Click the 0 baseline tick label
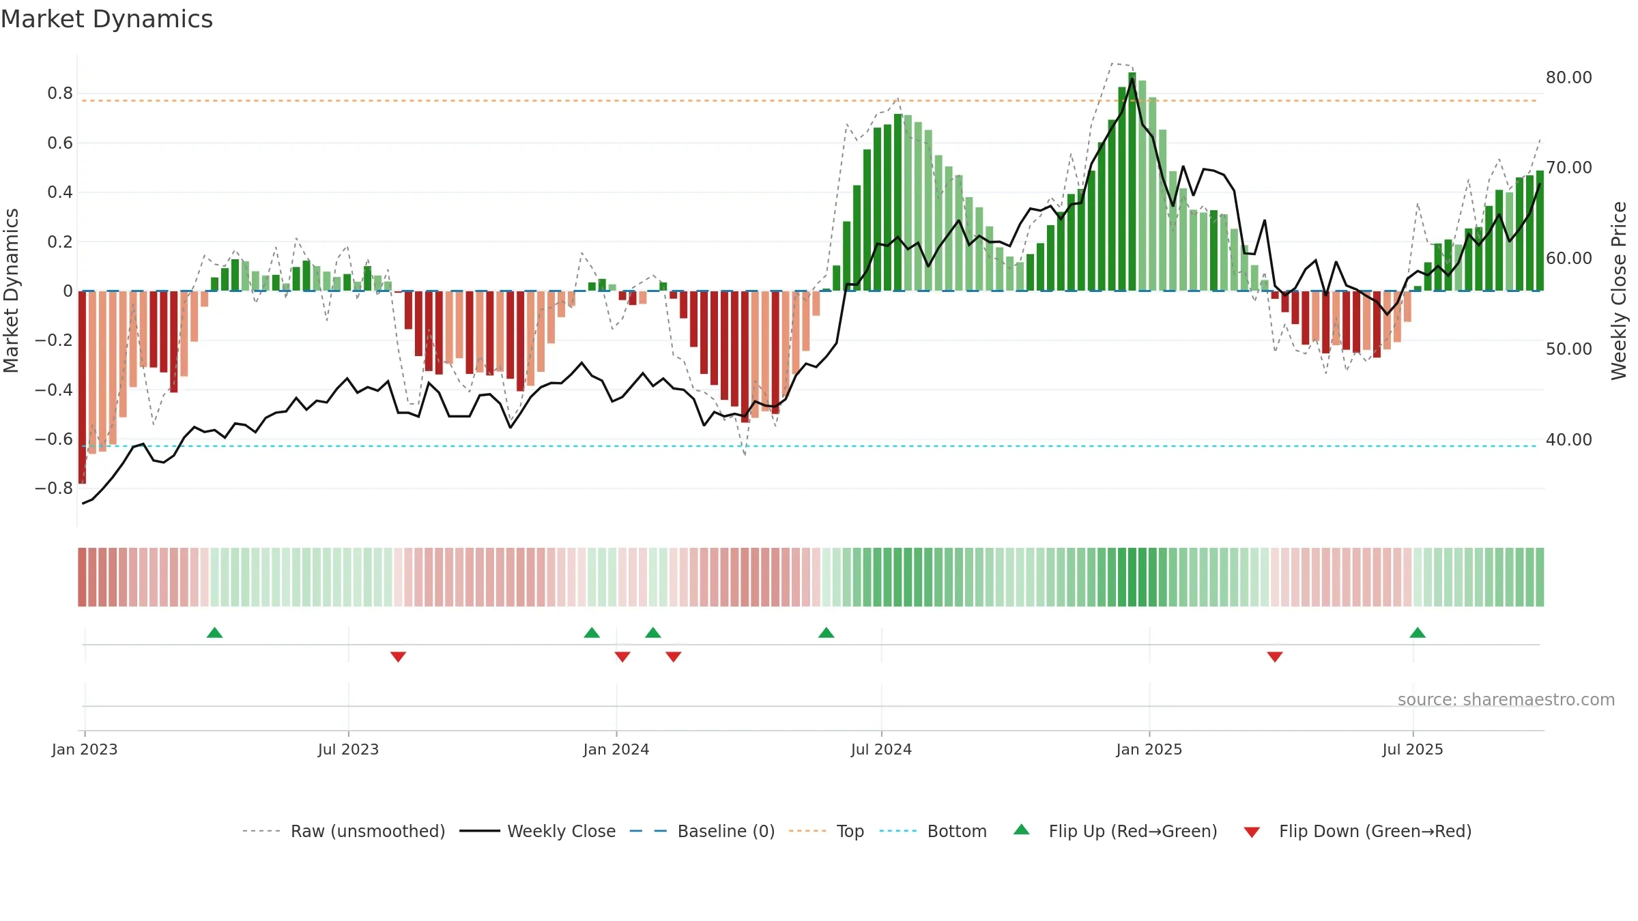Viewport: 1638px width, 921px height. pyautogui.click(x=68, y=291)
